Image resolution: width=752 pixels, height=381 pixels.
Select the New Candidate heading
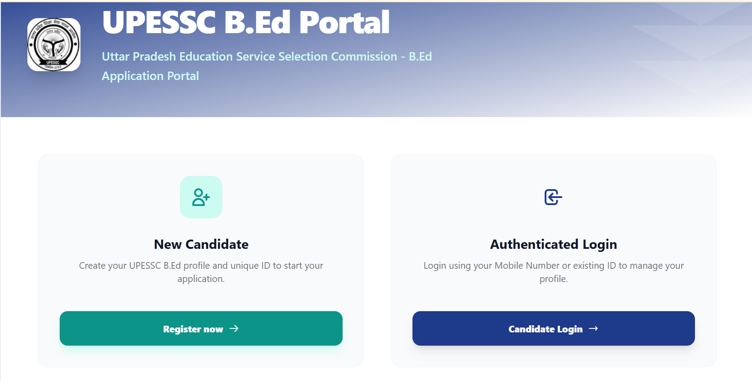[201, 244]
